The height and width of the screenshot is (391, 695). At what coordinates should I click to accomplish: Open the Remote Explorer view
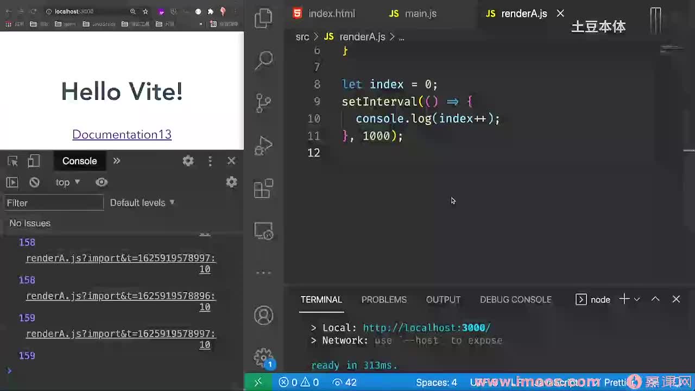point(264,231)
